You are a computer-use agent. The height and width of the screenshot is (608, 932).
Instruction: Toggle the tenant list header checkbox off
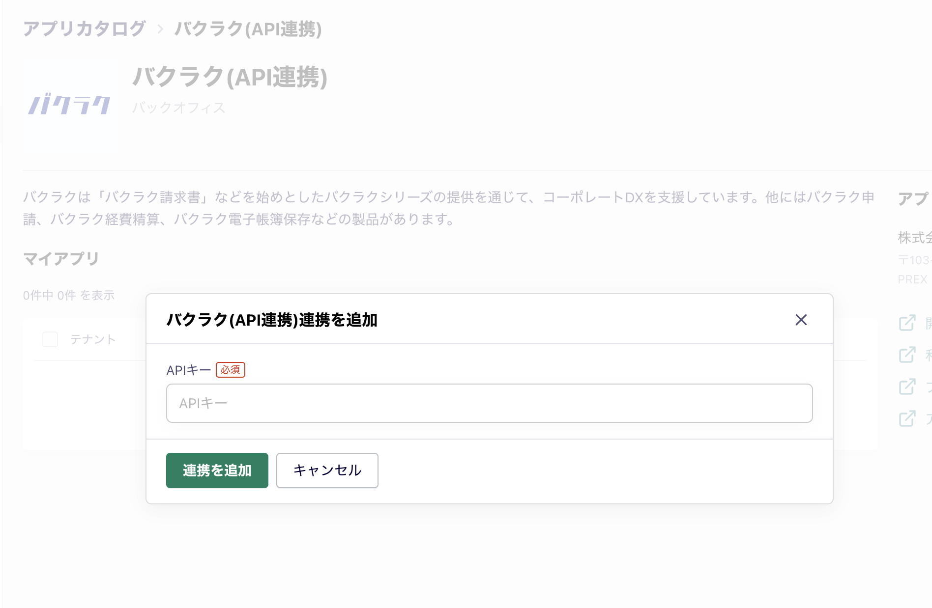click(50, 339)
